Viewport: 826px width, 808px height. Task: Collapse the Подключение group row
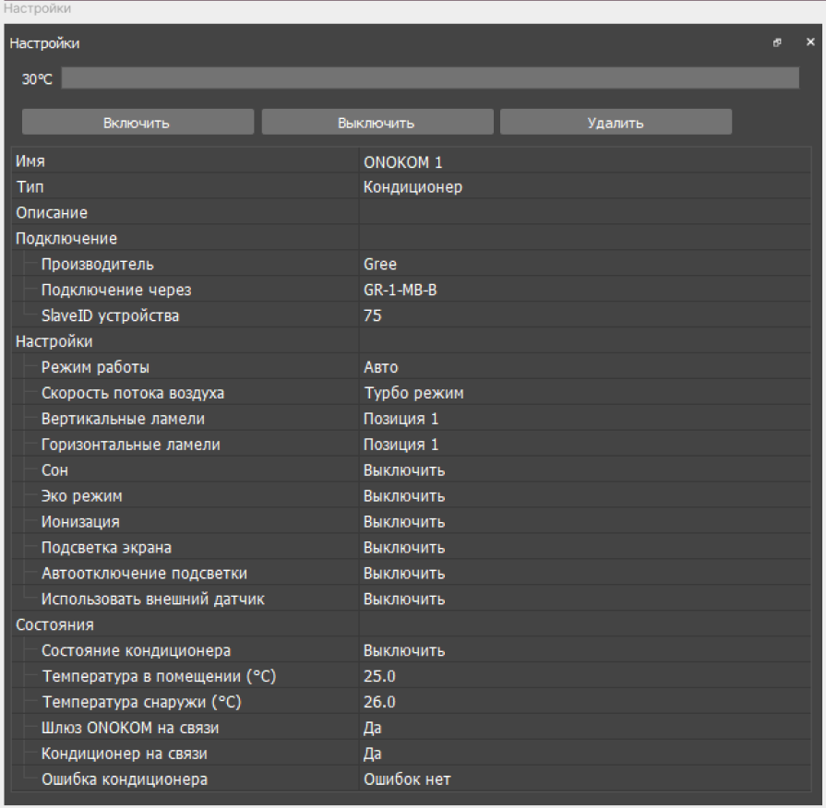click(66, 239)
